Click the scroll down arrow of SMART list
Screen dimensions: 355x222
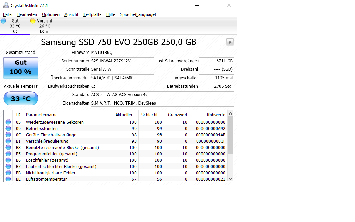pos(230,179)
